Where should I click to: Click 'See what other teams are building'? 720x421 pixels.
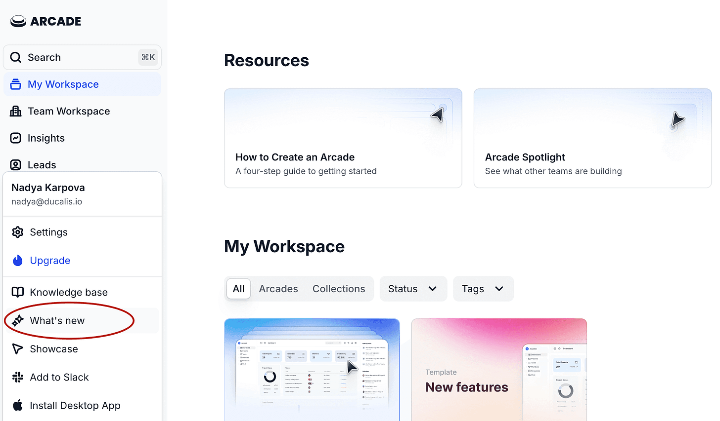point(553,171)
